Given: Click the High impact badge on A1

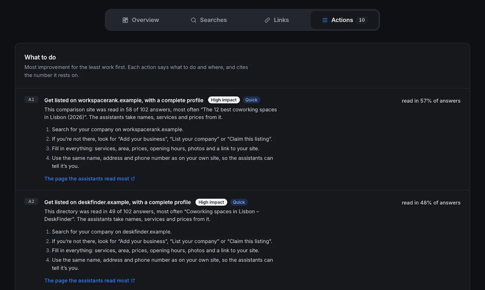Looking at the screenshot, I should tap(224, 100).
